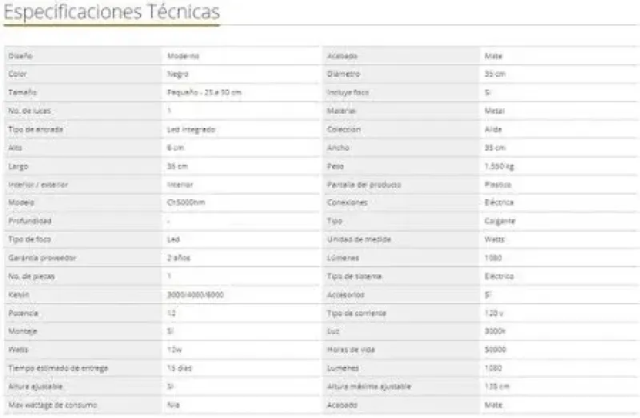
Task: Click the Colección row label
Action: [x=344, y=129]
